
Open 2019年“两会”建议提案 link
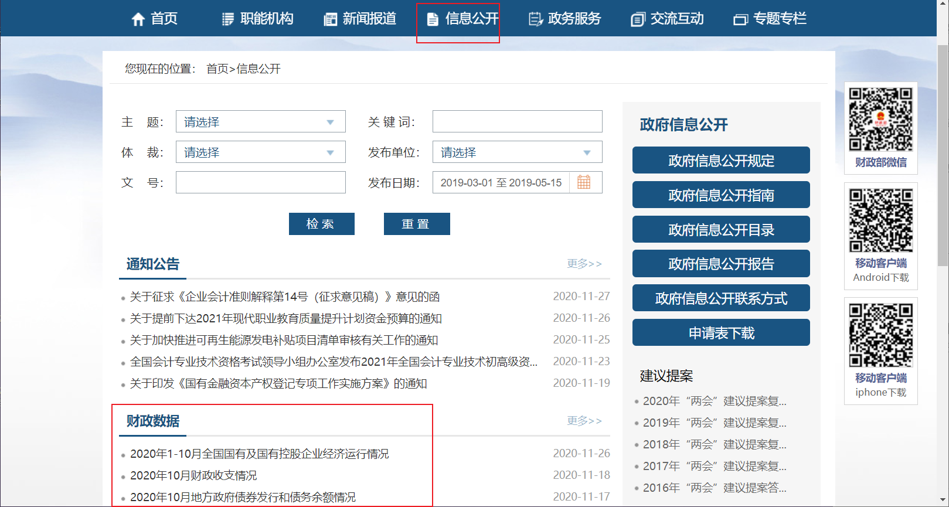(715, 423)
